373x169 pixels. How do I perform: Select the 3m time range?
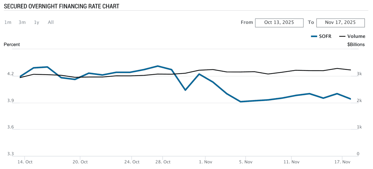tap(22, 22)
